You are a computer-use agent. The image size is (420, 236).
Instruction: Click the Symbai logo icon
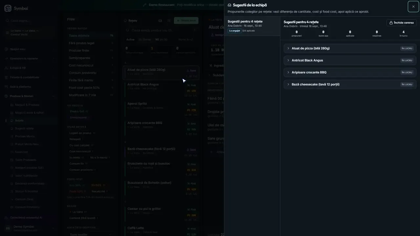click(8, 8)
